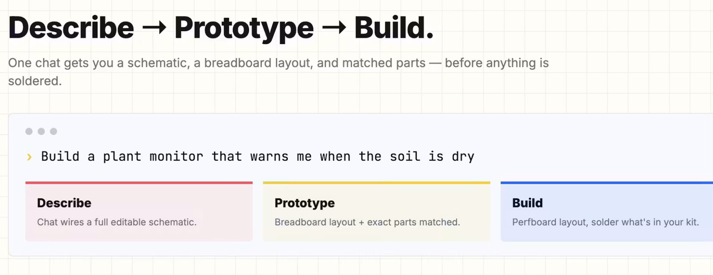The image size is (713, 275).
Task: Open the Build card title
Action: pyautogui.click(x=528, y=203)
